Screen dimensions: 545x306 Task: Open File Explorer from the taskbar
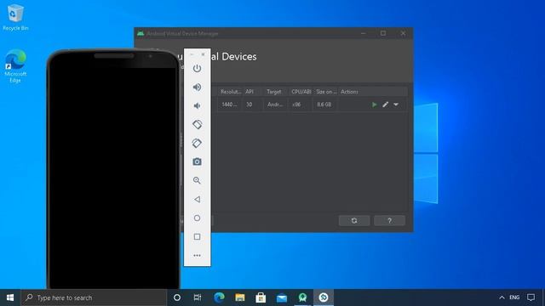(240, 297)
